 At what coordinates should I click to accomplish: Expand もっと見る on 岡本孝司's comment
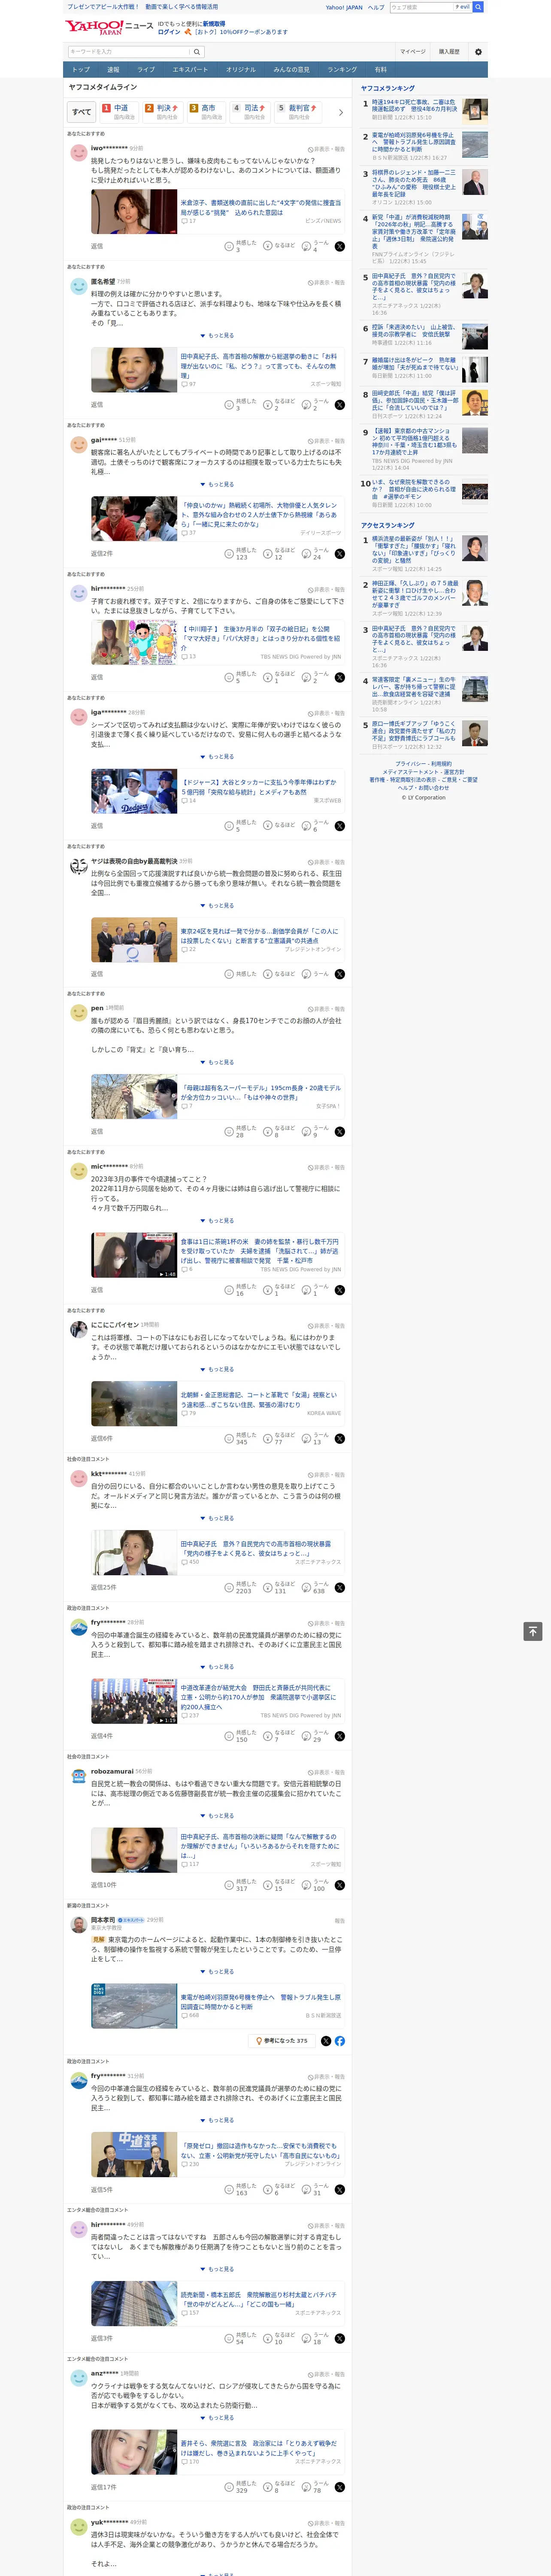point(217,1972)
